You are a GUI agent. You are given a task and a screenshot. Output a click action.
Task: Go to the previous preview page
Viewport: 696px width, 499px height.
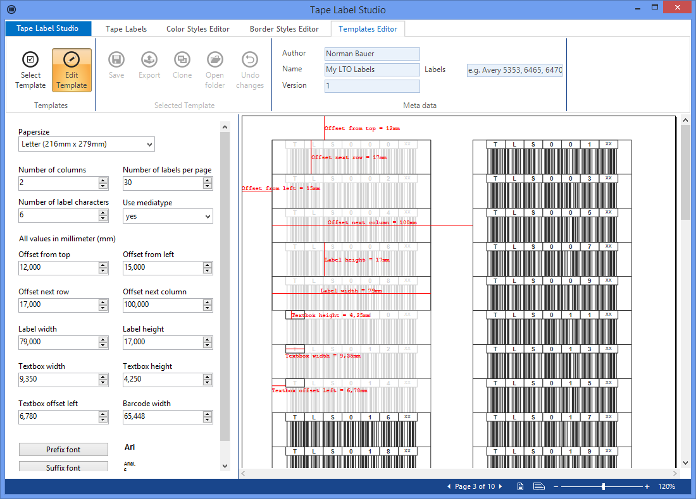click(x=449, y=486)
